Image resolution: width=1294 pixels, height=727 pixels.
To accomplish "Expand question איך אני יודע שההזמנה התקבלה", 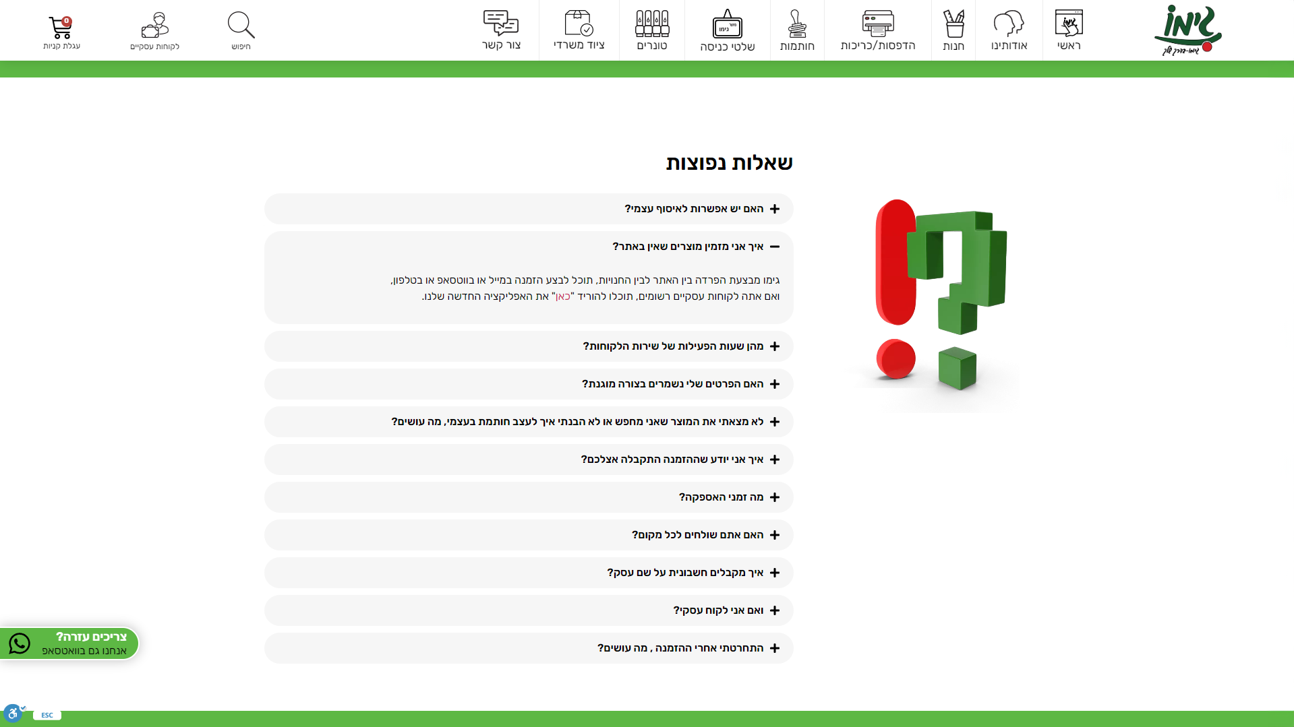I will [529, 460].
